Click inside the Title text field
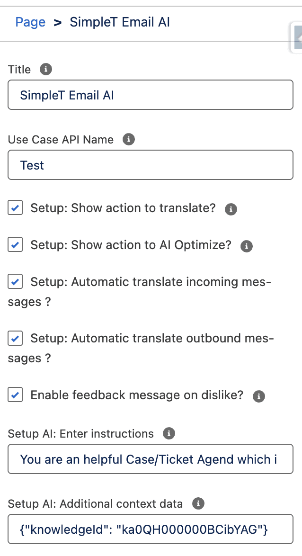The width and height of the screenshot is (302, 556). click(x=150, y=95)
